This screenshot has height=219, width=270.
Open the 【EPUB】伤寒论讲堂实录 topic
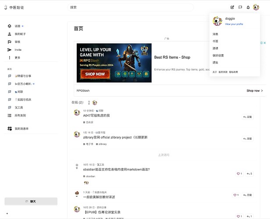pos(102,212)
